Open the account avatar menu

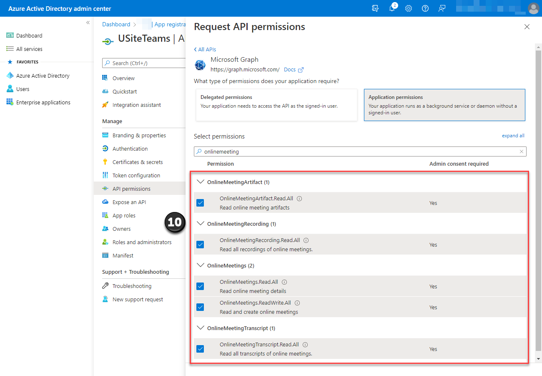coord(533,8)
